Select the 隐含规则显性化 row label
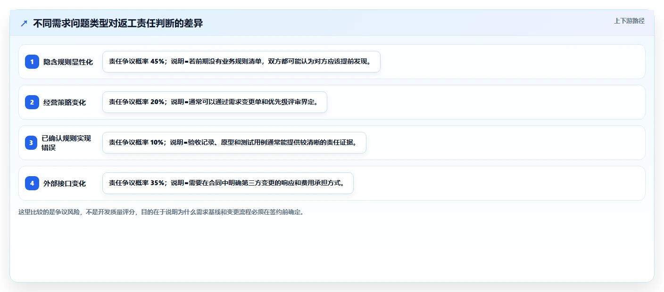664x292 pixels. (68, 62)
